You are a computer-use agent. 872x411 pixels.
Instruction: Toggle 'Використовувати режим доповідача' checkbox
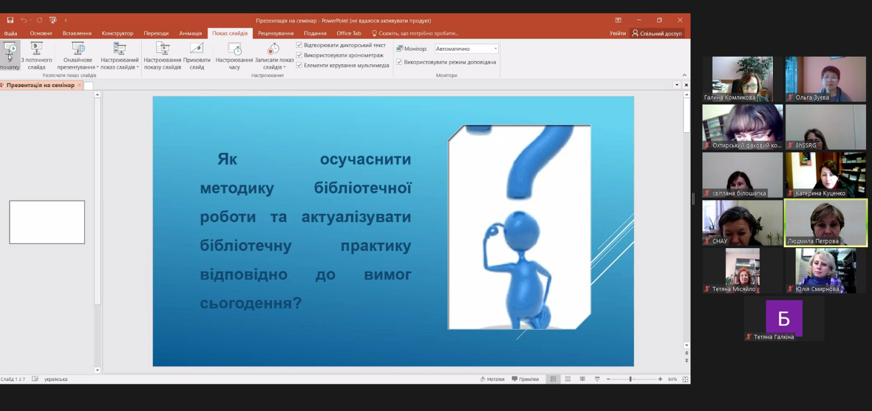(399, 62)
